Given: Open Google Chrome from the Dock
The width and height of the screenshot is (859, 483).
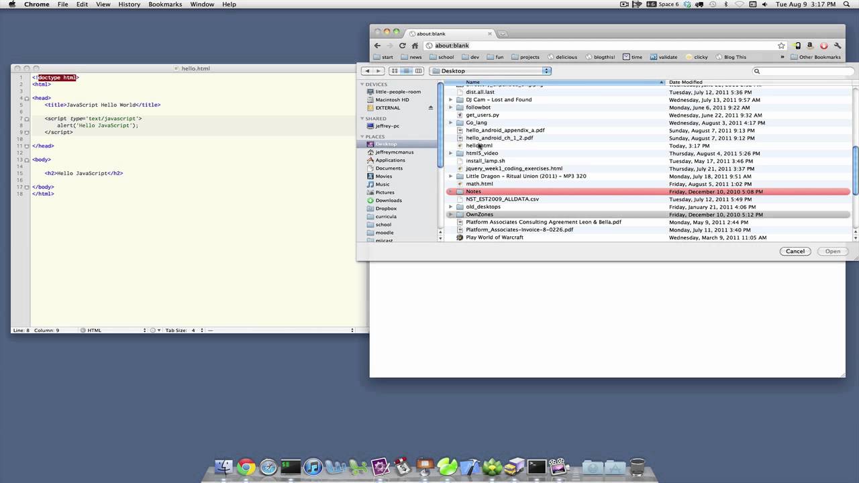Looking at the screenshot, I should [x=246, y=466].
